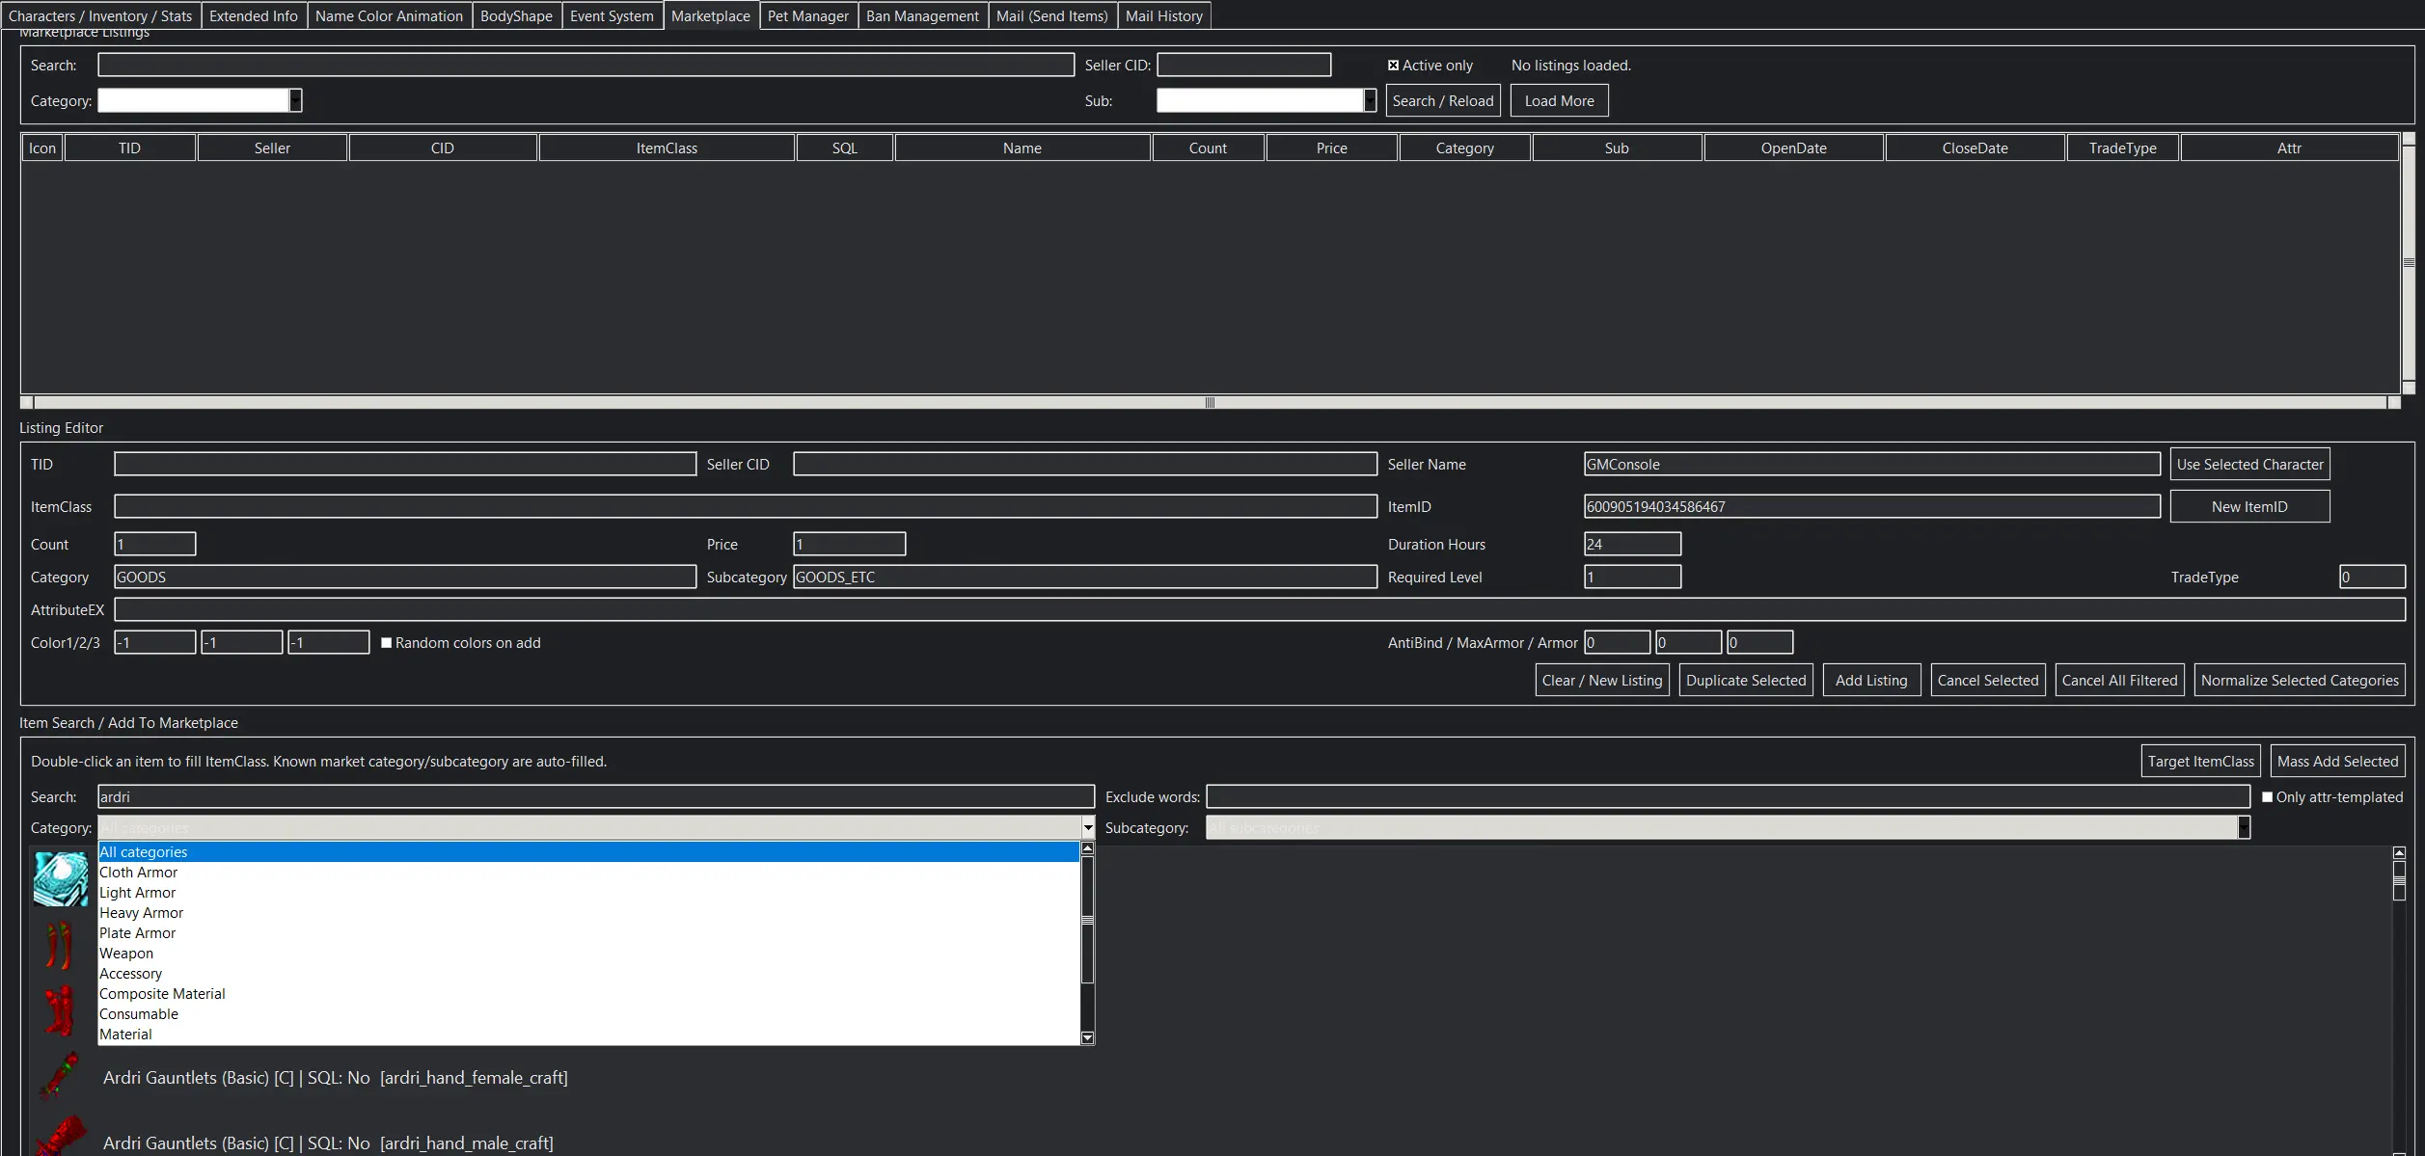Image resolution: width=2425 pixels, height=1156 pixels.
Task: Open the Ban Management tab
Action: (922, 15)
